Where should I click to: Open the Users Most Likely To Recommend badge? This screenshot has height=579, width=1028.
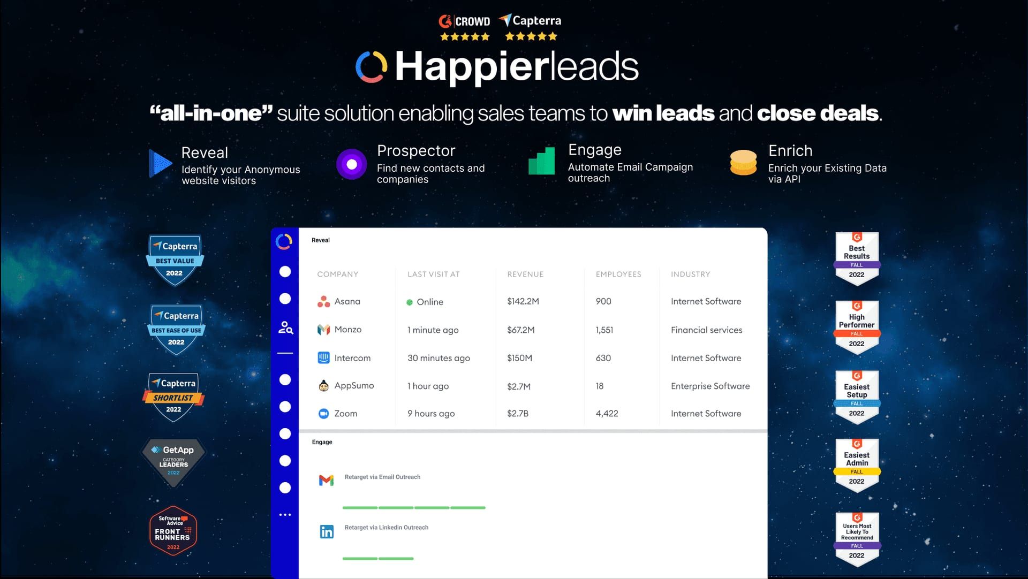(x=857, y=540)
